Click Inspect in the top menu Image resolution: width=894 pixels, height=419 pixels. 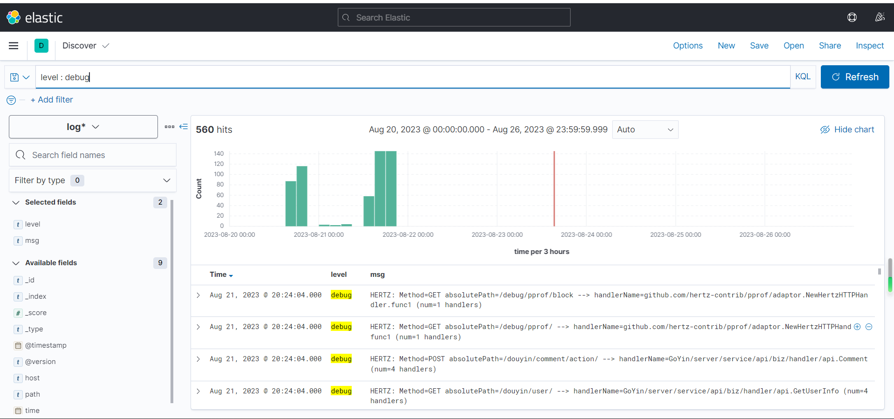pos(870,46)
